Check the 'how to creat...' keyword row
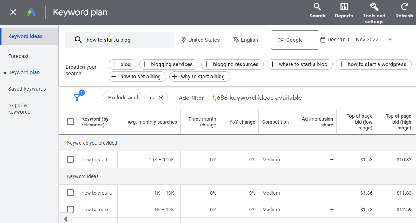Viewport: 416px width, 223px height. [x=70, y=193]
